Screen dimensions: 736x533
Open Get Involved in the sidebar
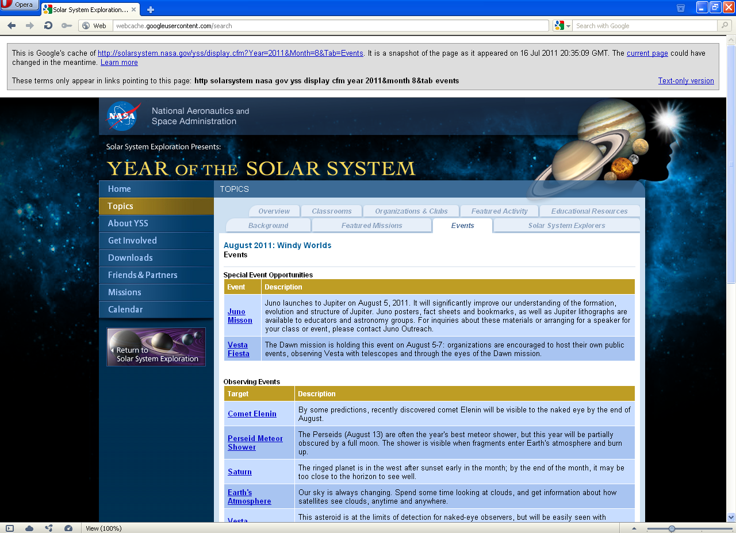(156, 241)
